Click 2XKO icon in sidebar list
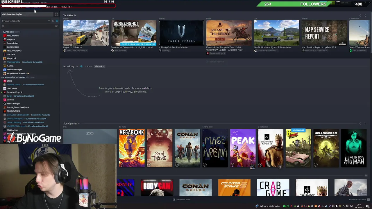372x209 pixels. [5, 81]
